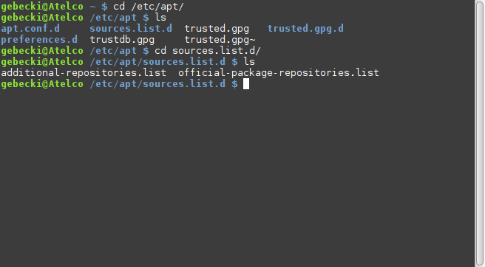This screenshot has height=267, width=485.
Task: Click the trusted.gpg.d directory name
Action: 305,29
